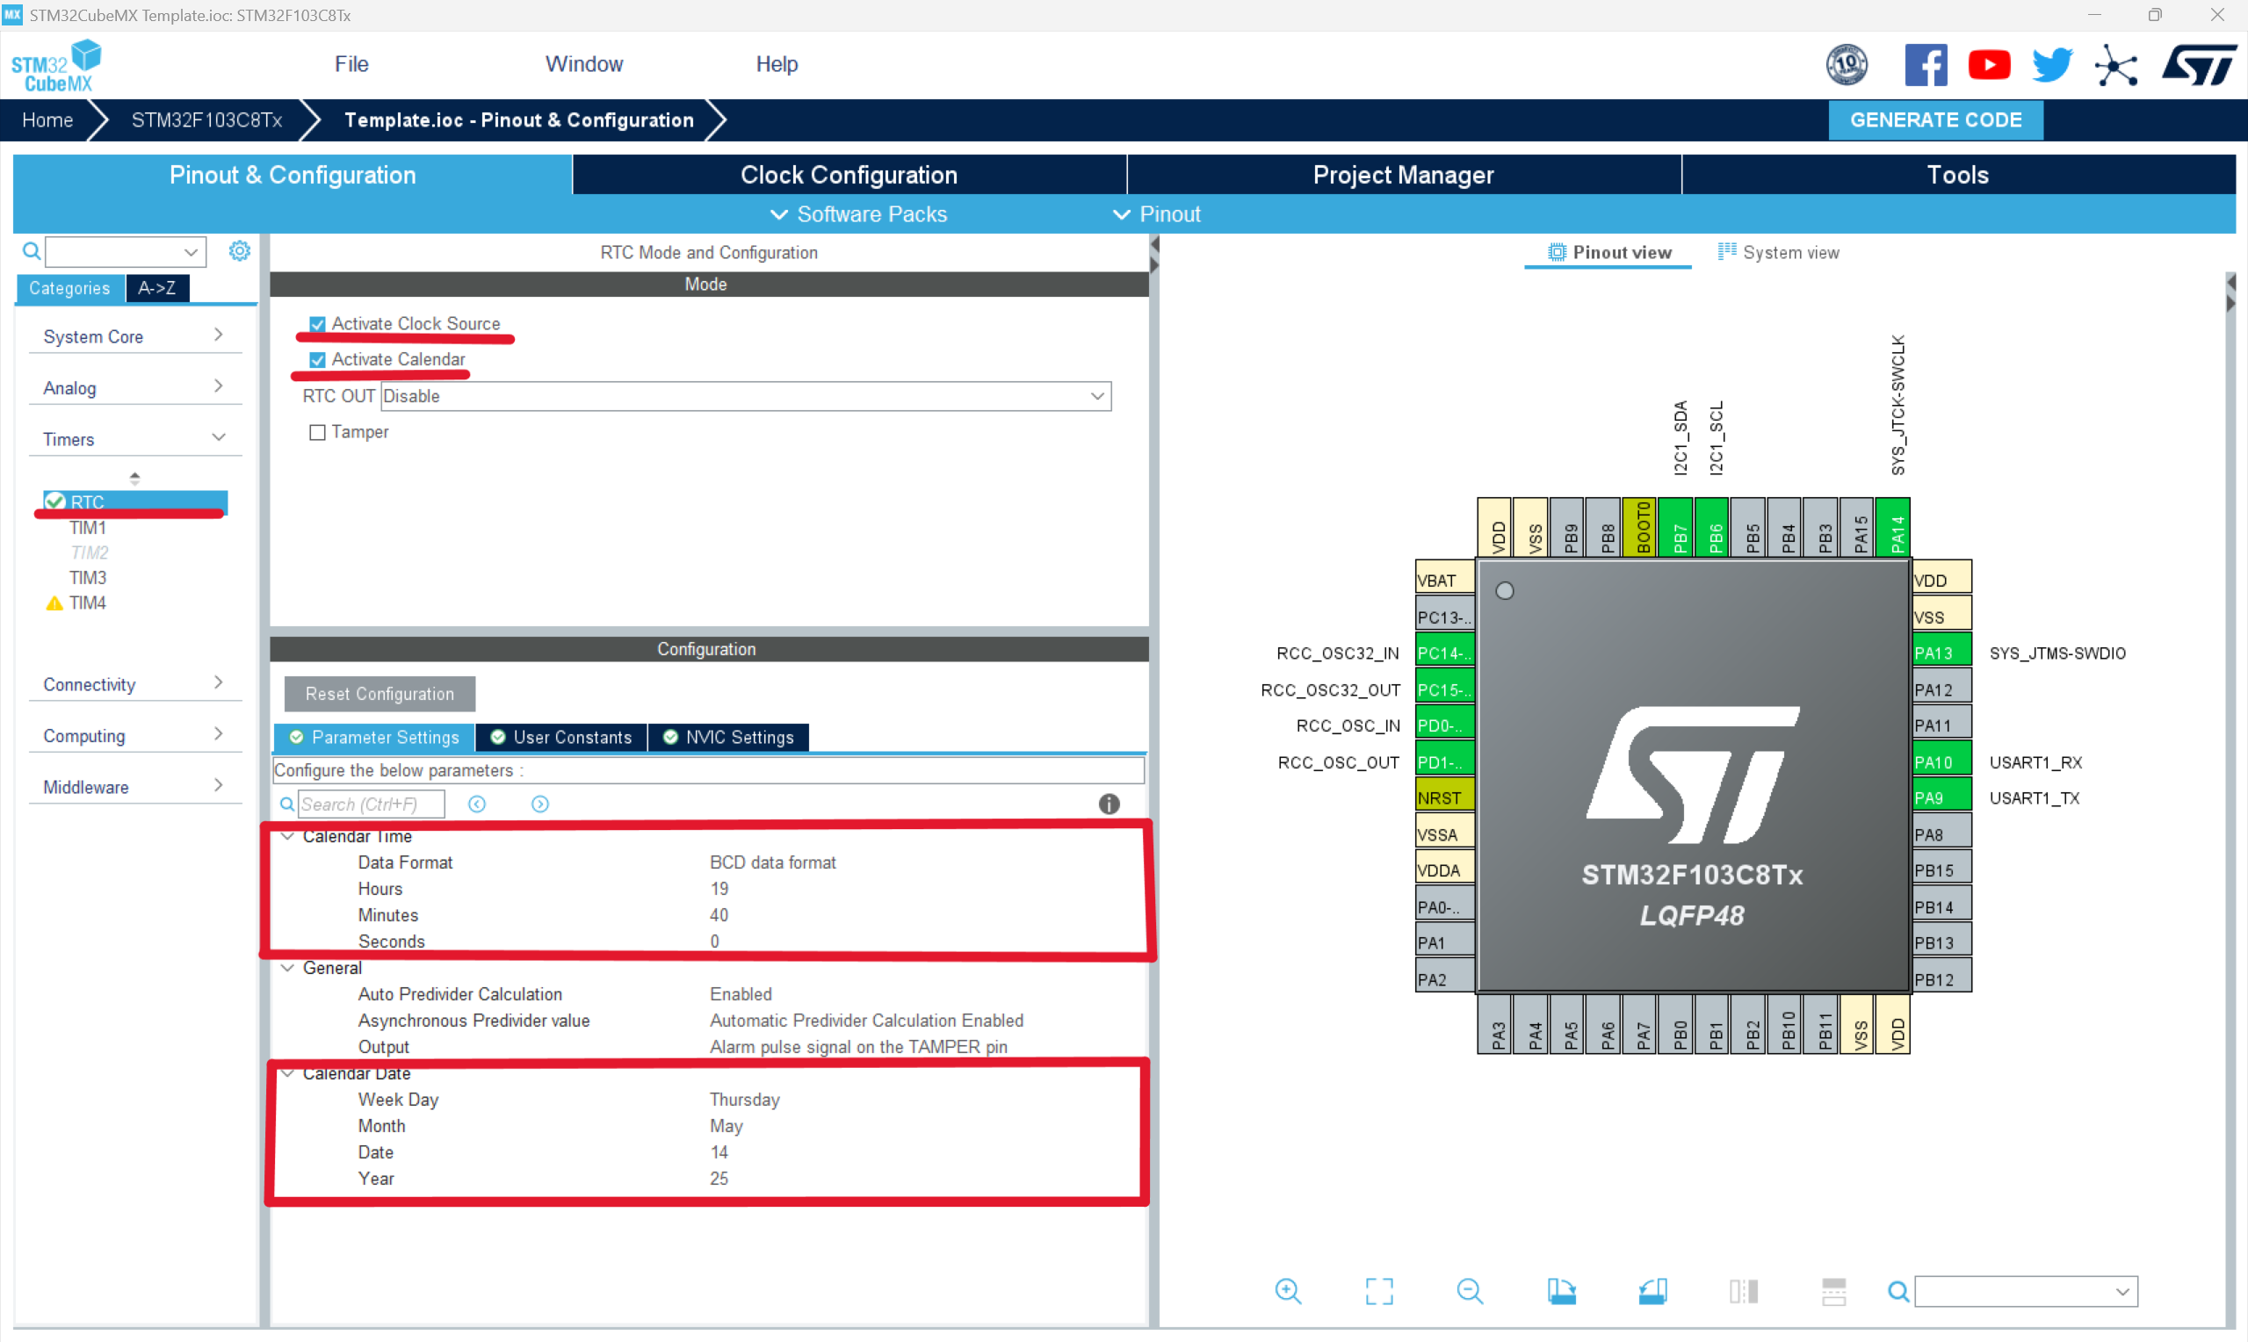Click the GENERATE CODE button
This screenshot has width=2248, height=1342.
pyautogui.click(x=1934, y=120)
